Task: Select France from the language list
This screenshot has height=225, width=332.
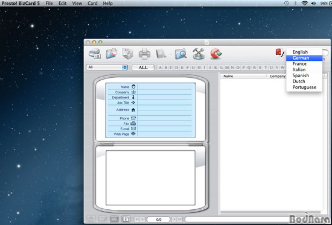Action: click(304, 64)
